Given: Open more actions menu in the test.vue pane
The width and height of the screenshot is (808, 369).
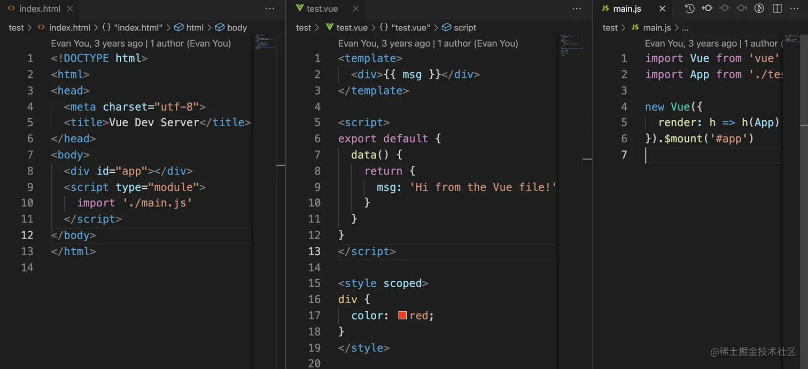Looking at the screenshot, I should [577, 9].
